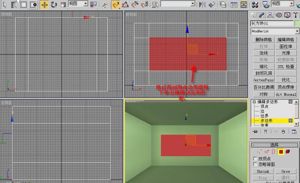Click the 百分比微调 modifier button

264,87
